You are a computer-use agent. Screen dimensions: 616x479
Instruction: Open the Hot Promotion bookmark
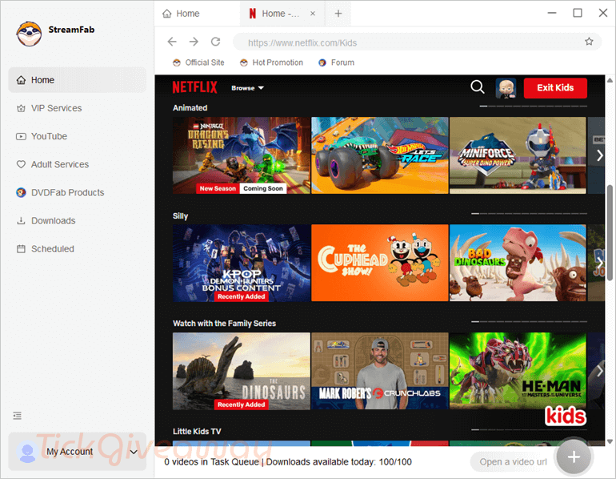point(271,62)
